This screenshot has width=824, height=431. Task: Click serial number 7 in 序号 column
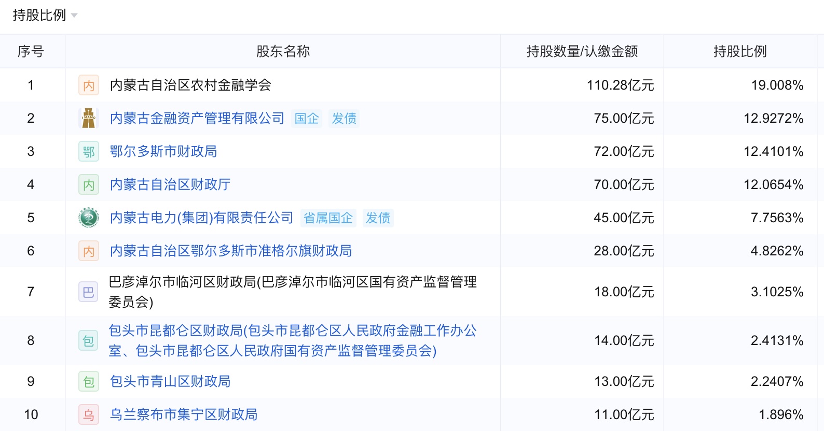pos(31,292)
